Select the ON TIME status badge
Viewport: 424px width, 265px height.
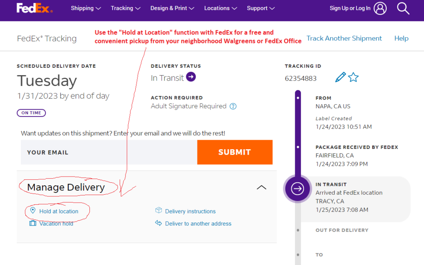click(31, 112)
